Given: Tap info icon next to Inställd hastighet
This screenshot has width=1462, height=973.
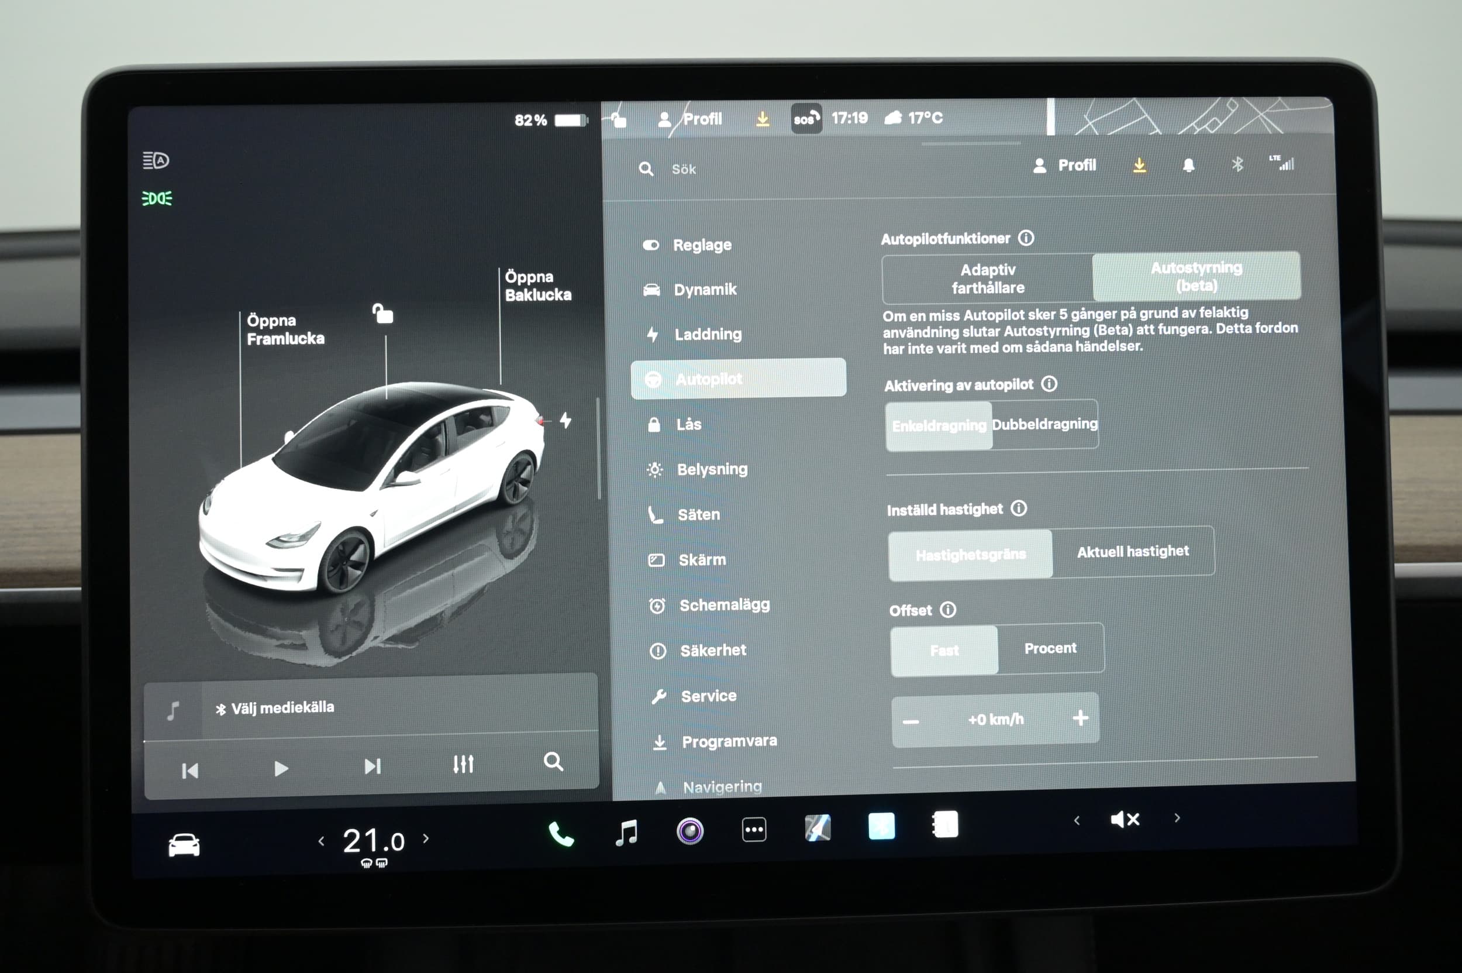Looking at the screenshot, I should [1019, 508].
